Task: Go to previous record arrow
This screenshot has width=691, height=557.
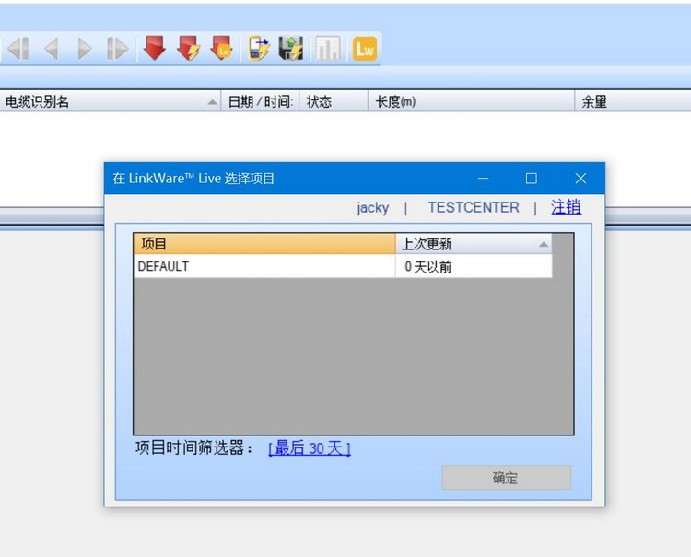Action: coord(52,49)
